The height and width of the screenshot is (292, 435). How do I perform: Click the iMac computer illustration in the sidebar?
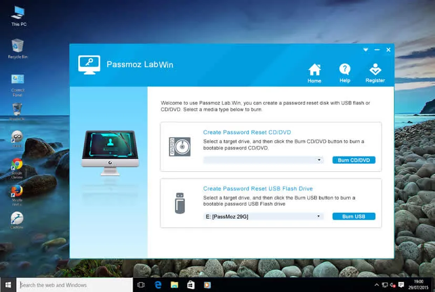(110, 153)
